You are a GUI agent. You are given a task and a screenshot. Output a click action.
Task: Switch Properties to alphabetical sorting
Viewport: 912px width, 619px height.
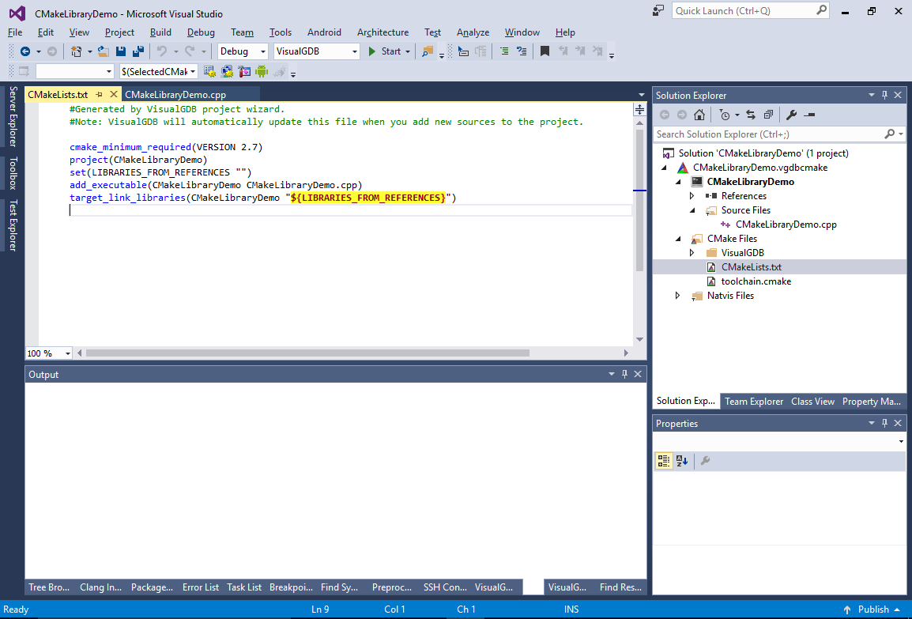681,461
